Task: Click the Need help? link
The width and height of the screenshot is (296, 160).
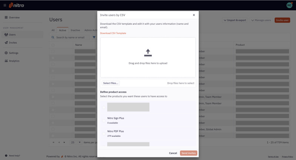Action: click(13, 156)
